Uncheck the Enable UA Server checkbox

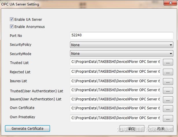(12, 19)
